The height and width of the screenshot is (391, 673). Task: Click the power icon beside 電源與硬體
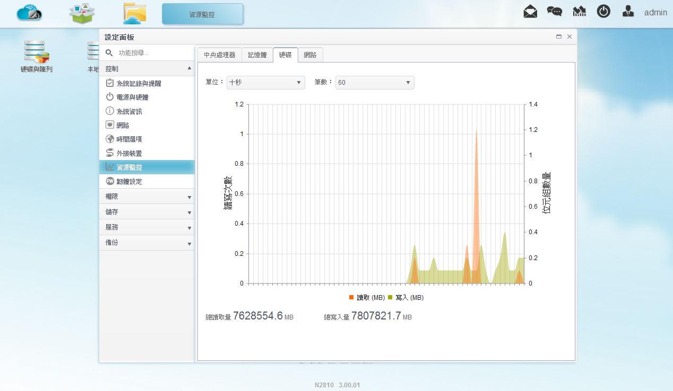click(110, 97)
